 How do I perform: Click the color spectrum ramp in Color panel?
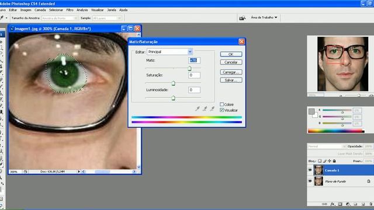[x=336, y=131]
